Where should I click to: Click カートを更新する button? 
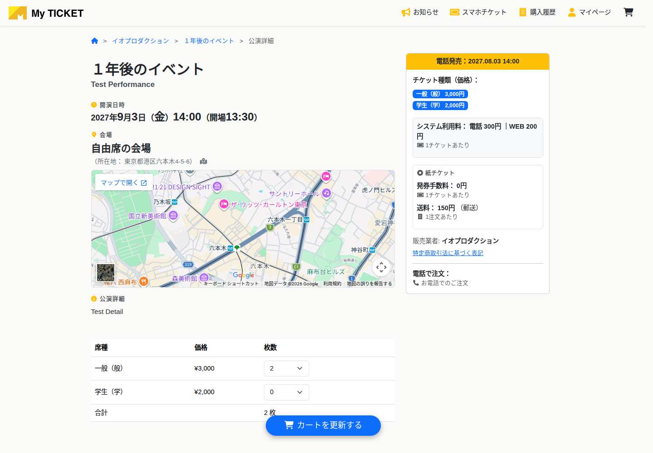(x=323, y=425)
